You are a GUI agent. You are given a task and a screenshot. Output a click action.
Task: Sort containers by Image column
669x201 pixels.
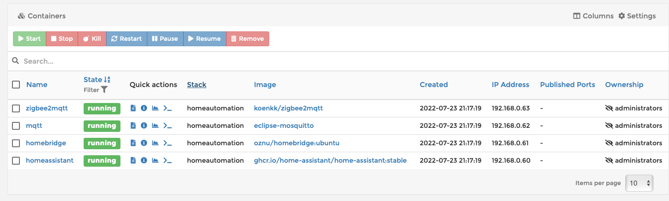[x=265, y=85]
